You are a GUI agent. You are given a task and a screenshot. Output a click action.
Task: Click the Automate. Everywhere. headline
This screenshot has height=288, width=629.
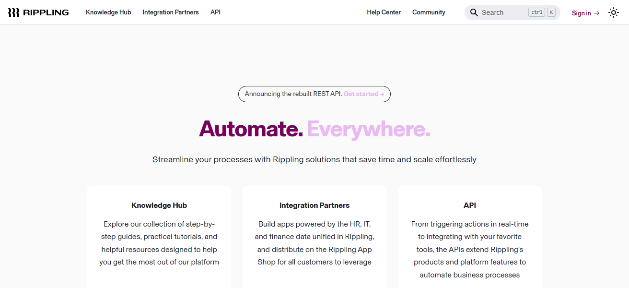(314, 129)
